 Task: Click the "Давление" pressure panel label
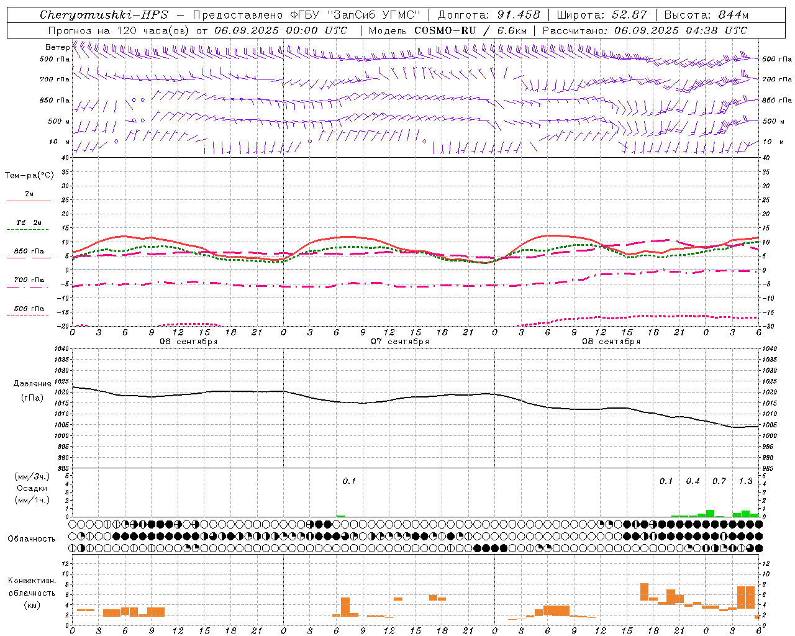click(32, 384)
